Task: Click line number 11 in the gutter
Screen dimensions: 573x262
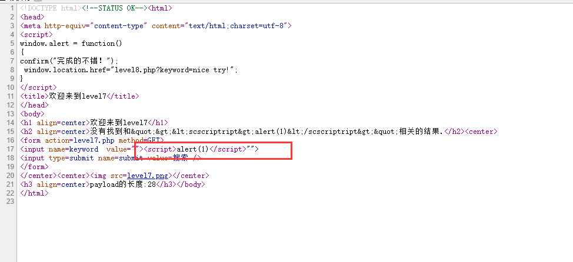Action: (x=11, y=96)
